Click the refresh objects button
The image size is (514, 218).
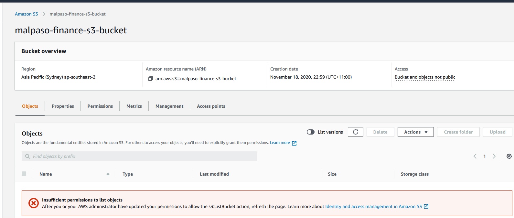pos(355,132)
